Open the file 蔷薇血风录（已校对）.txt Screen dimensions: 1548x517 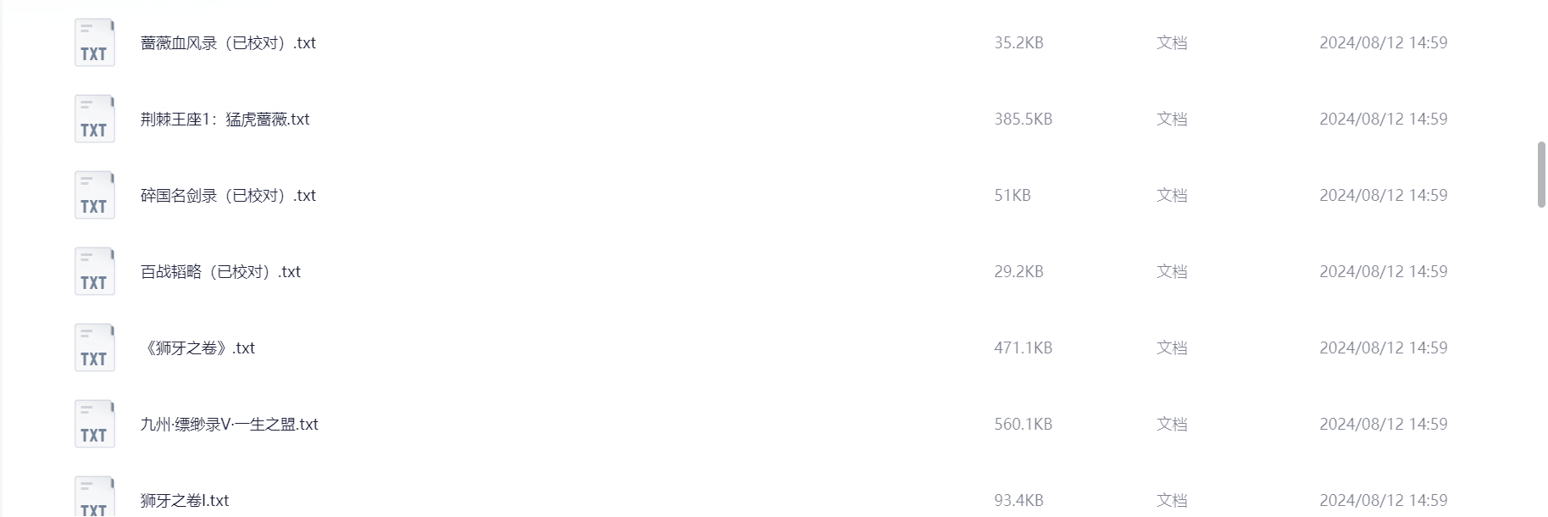tap(228, 43)
